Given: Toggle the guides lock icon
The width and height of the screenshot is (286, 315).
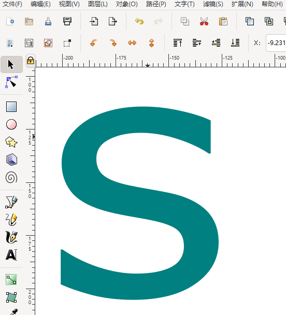Looking at the screenshot, I should (31, 61).
